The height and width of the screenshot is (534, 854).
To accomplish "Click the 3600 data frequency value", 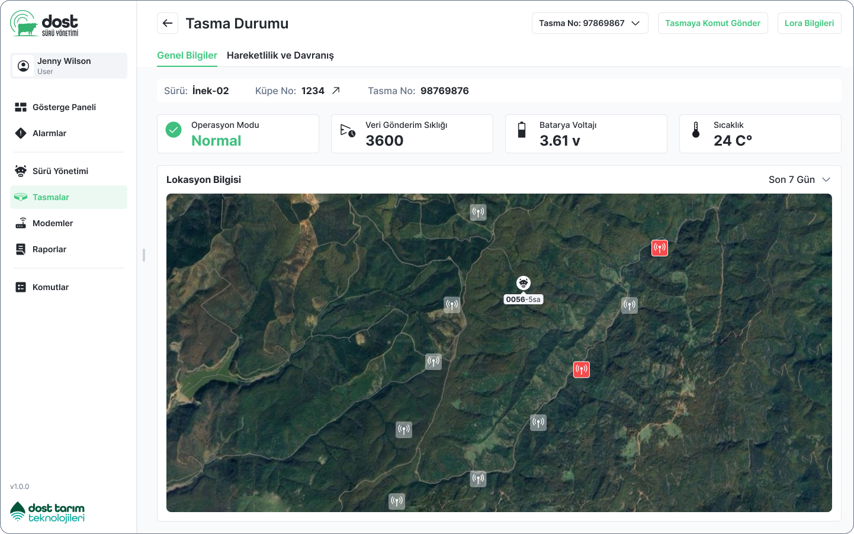I will (x=384, y=141).
